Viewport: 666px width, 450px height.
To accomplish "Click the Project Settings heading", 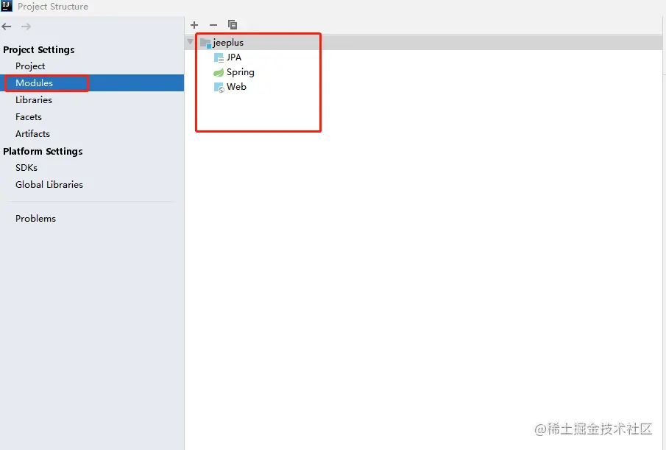I will pos(39,50).
